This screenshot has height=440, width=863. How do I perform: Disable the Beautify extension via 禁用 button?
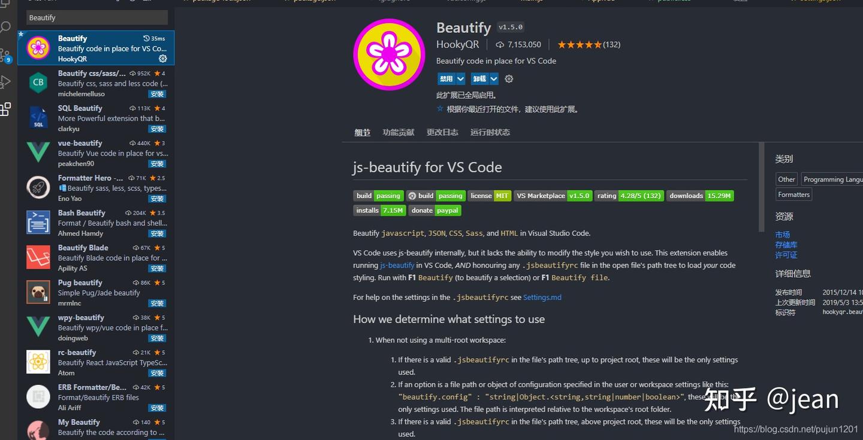[x=446, y=78]
